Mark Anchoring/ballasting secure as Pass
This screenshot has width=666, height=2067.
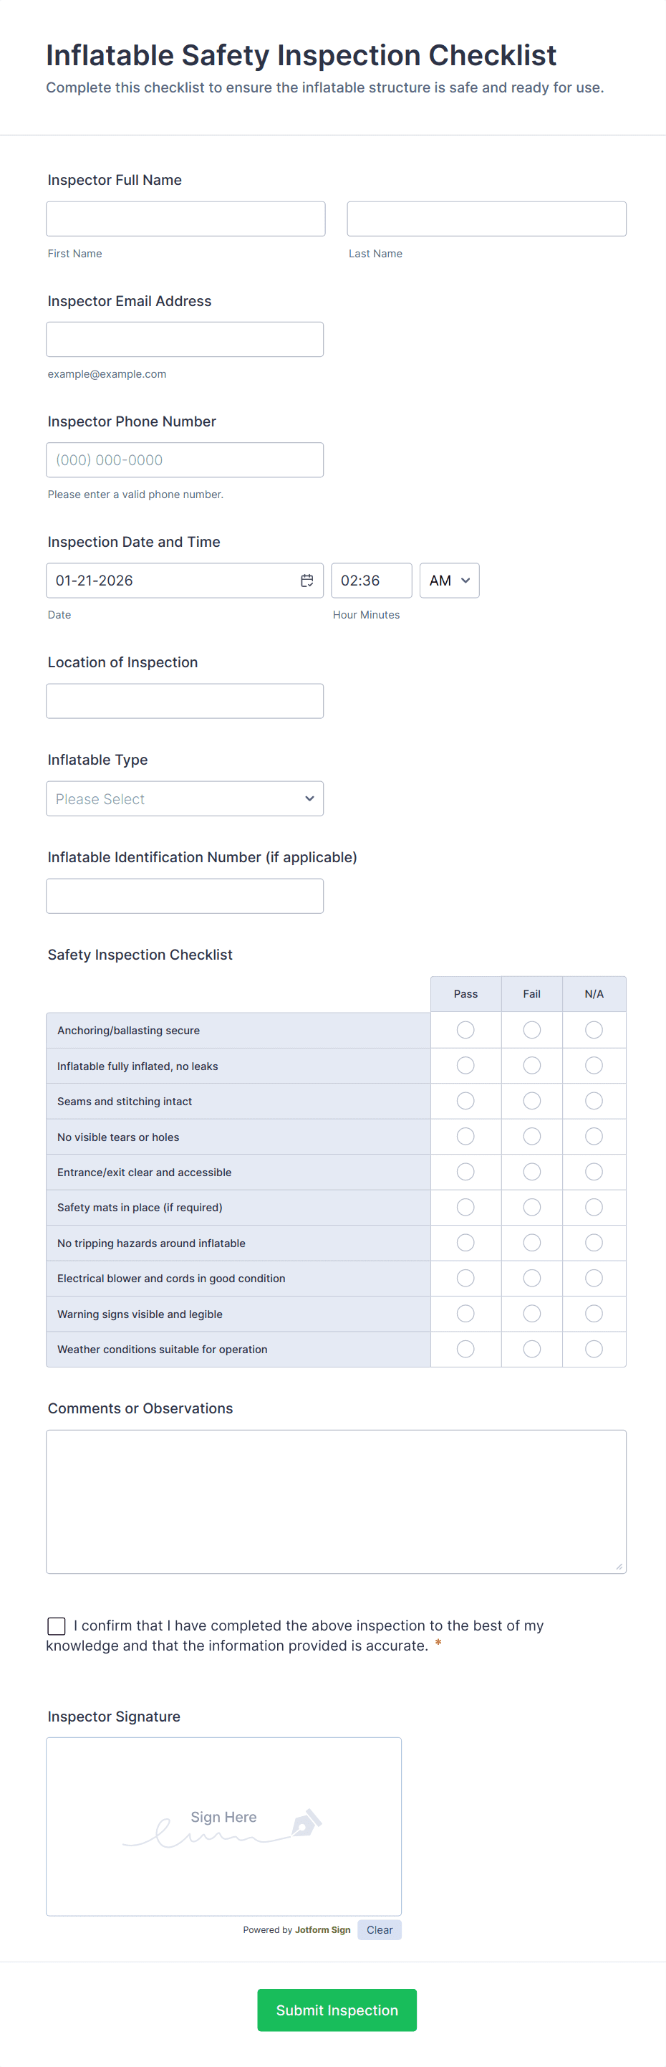click(465, 1029)
